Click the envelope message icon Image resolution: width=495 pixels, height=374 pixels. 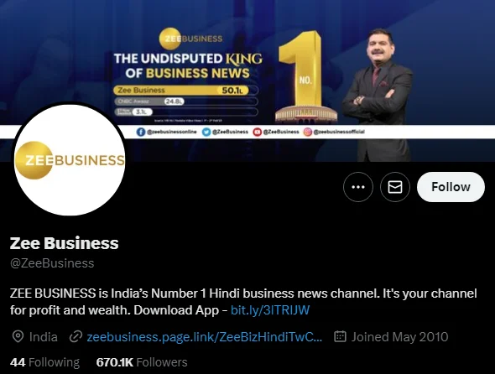point(395,187)
